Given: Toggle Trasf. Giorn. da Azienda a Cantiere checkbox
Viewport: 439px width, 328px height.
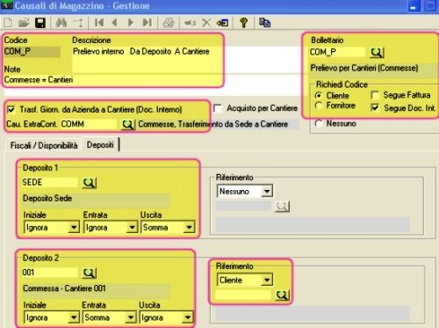Looking at the screenshot, I should [11, 110].
